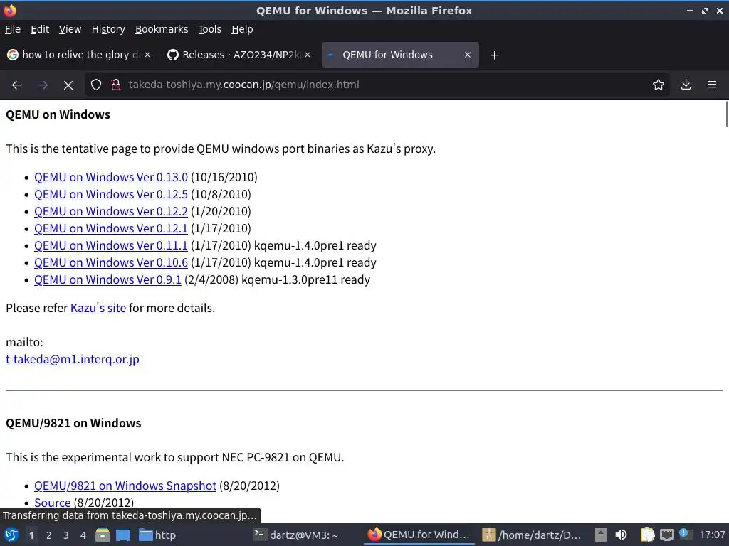Open the http folder in taskbar
The image size is (729, 546).
pyautogui.click(x=157, y=535)
